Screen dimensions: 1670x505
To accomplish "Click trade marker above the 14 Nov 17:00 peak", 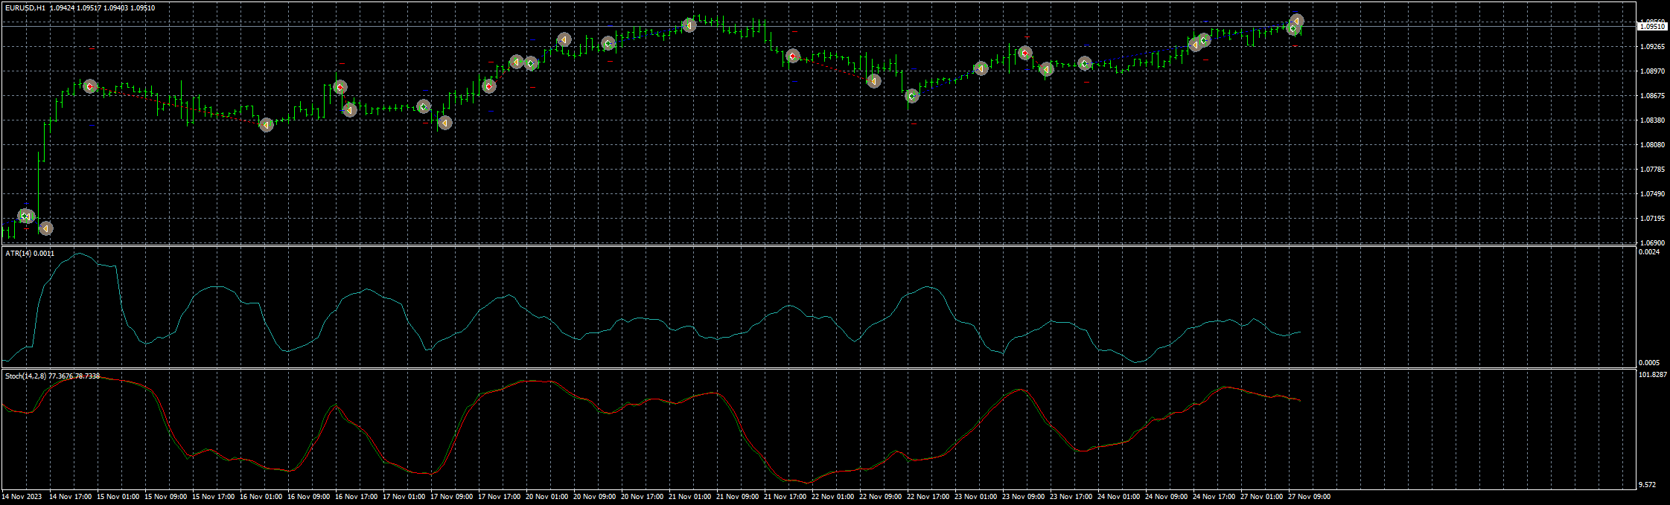I will 90,86.
